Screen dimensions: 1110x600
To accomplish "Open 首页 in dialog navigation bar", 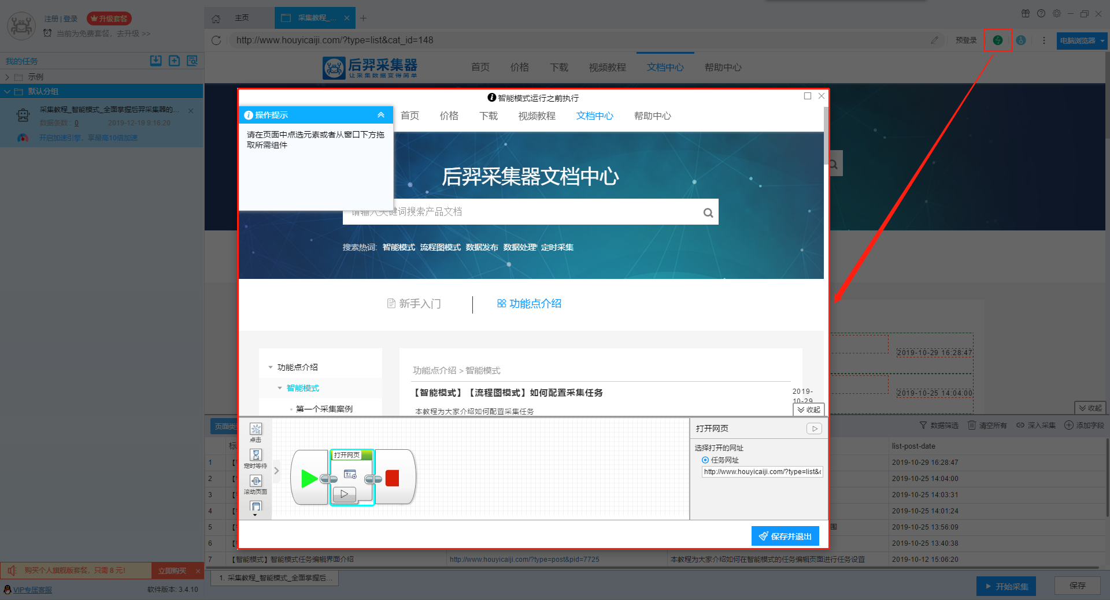I will [410, 116].
